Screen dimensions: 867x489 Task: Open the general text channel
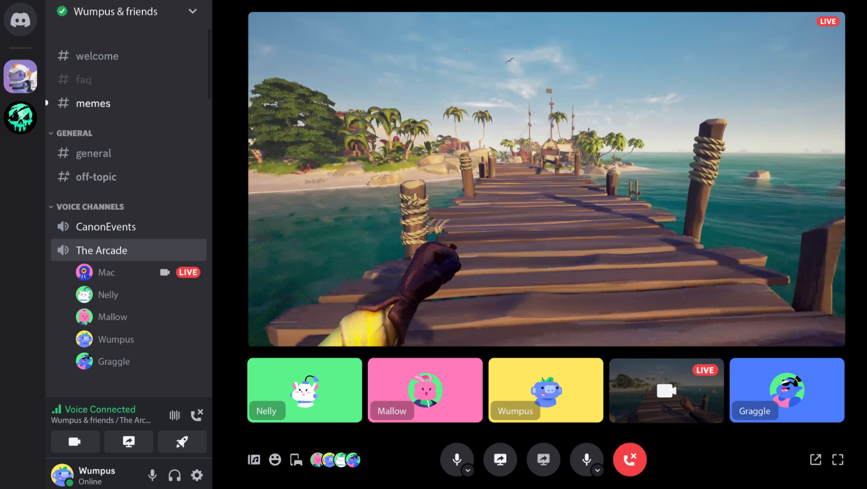coord(93,153)
